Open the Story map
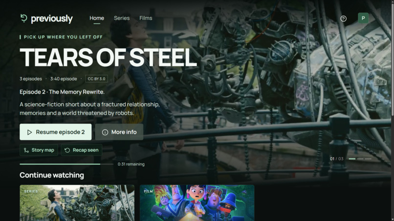394x221 pixels. pos(39,150)
